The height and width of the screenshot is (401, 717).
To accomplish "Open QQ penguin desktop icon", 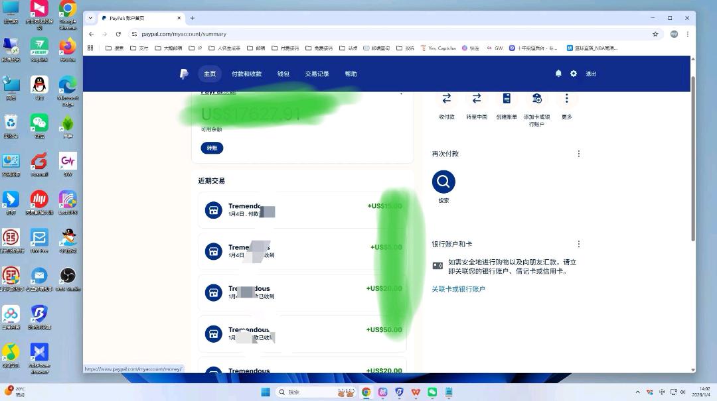I will click(39, 88).
